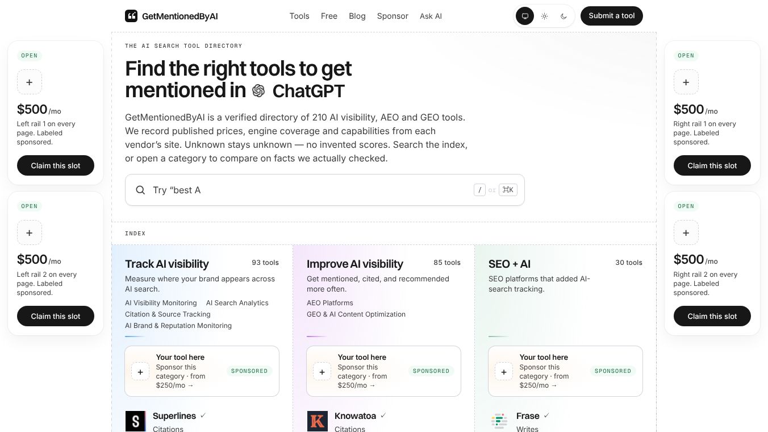The width and height of the screenshot is (768, 432).
Task: Open AI Brand & Reputation Monitoring subcategory
Action: (x=178, y=326)
